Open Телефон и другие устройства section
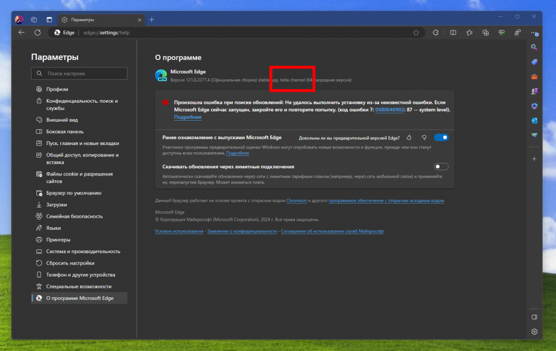 pyautogui.click(x=79, y=275)
